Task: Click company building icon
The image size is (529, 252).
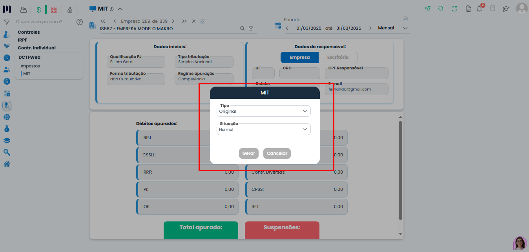Action: point(93,25)
